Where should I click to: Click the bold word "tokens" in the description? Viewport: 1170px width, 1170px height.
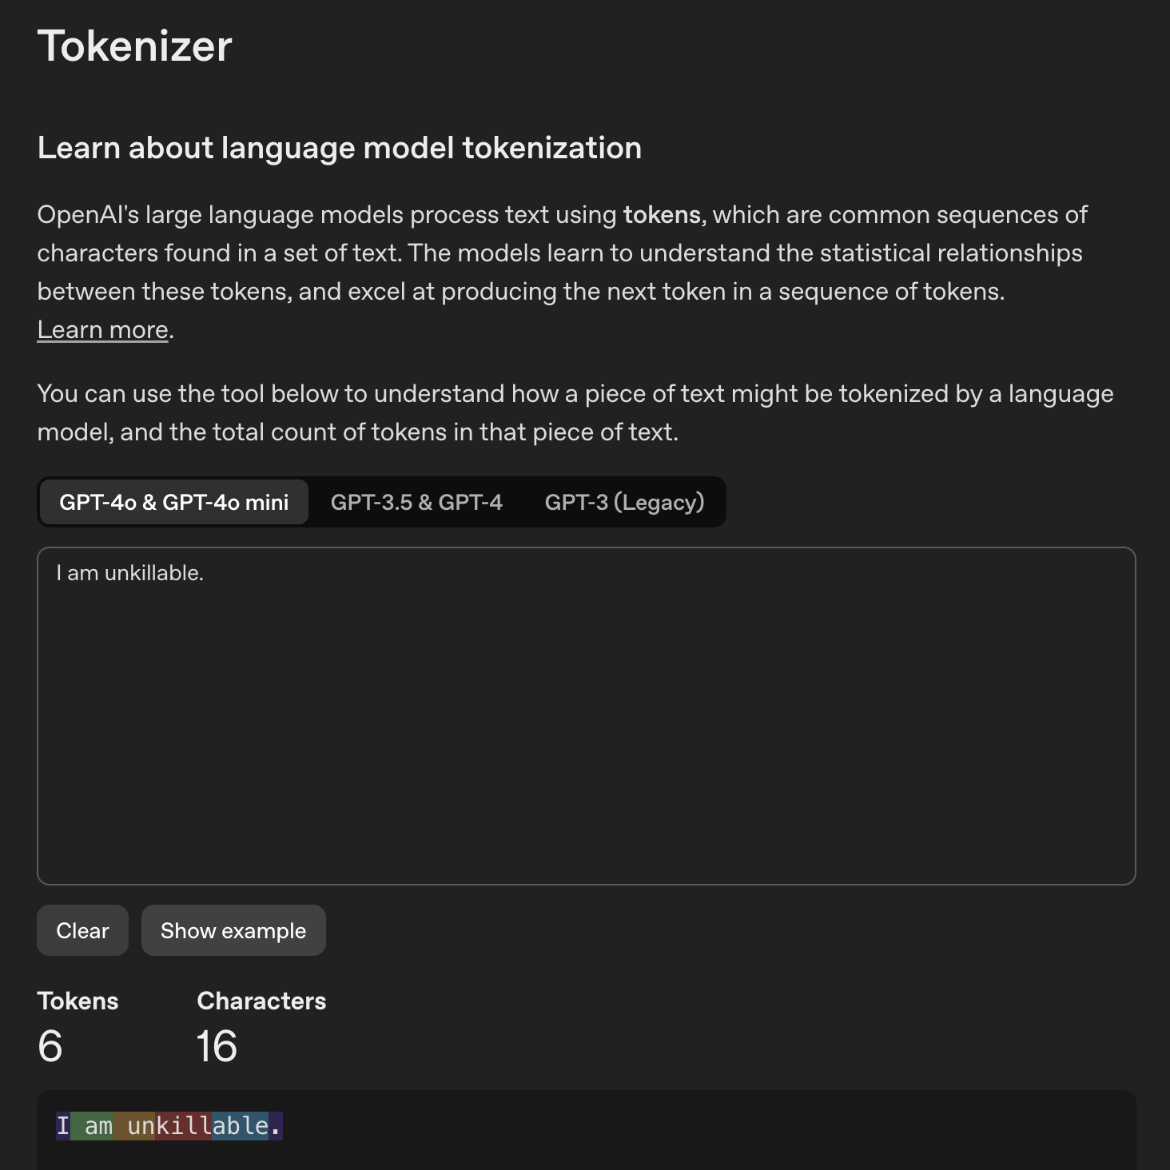click(x=662, y=215)
